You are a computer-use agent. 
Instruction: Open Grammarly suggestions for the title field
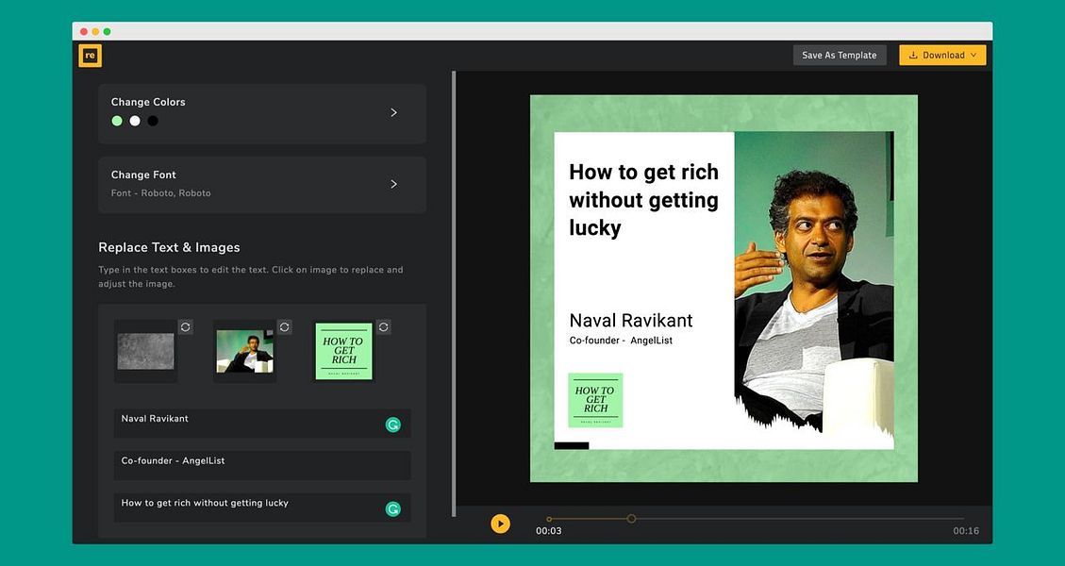393,508
